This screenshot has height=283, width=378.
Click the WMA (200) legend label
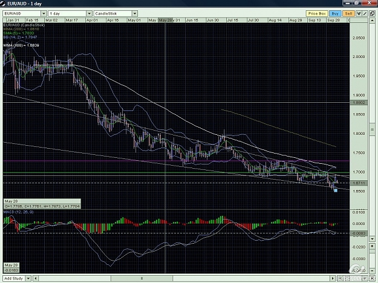click(21, 29)
